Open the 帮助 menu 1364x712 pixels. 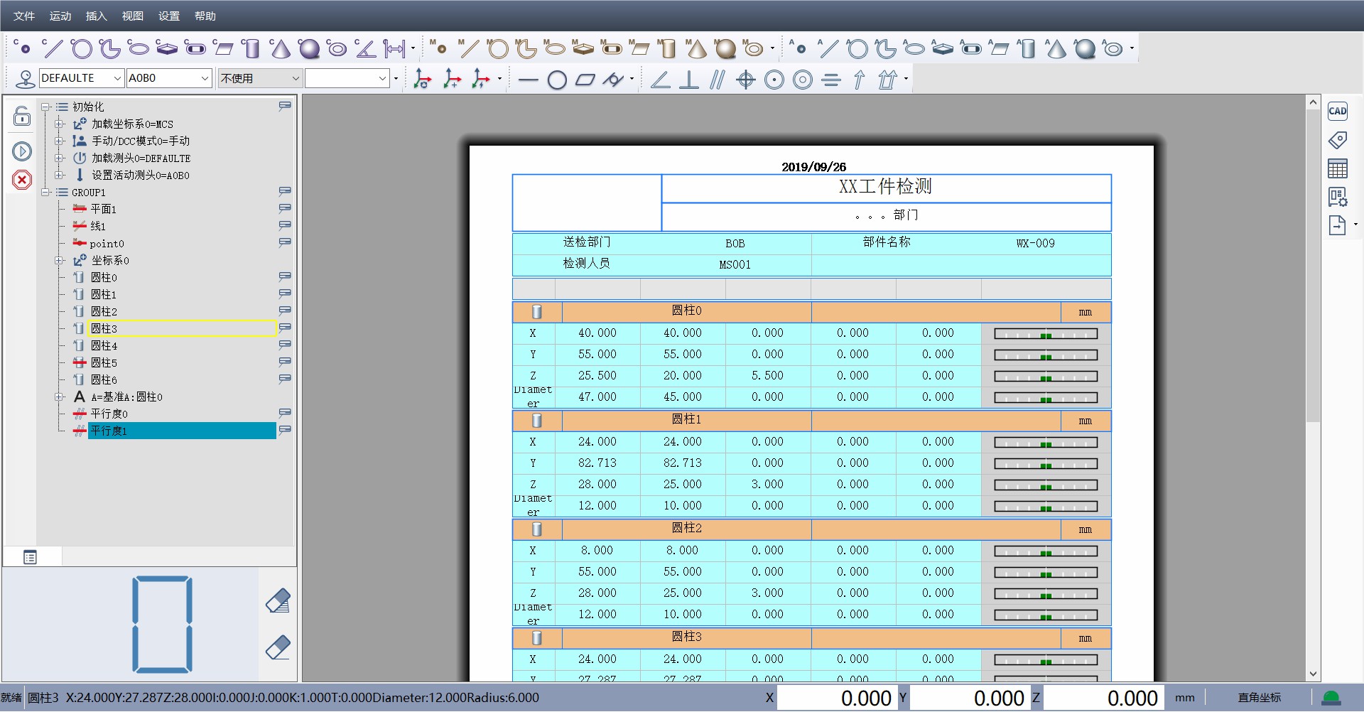click(x=205, y=16)
